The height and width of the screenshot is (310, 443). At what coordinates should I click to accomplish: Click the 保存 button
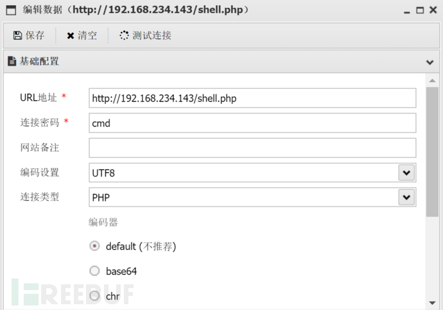(x=29, y=35)
